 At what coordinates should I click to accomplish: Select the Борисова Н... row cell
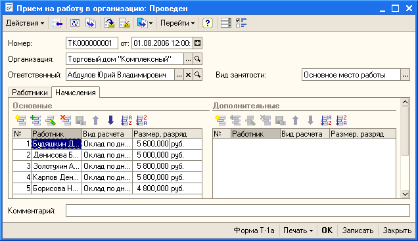[57, 188]
